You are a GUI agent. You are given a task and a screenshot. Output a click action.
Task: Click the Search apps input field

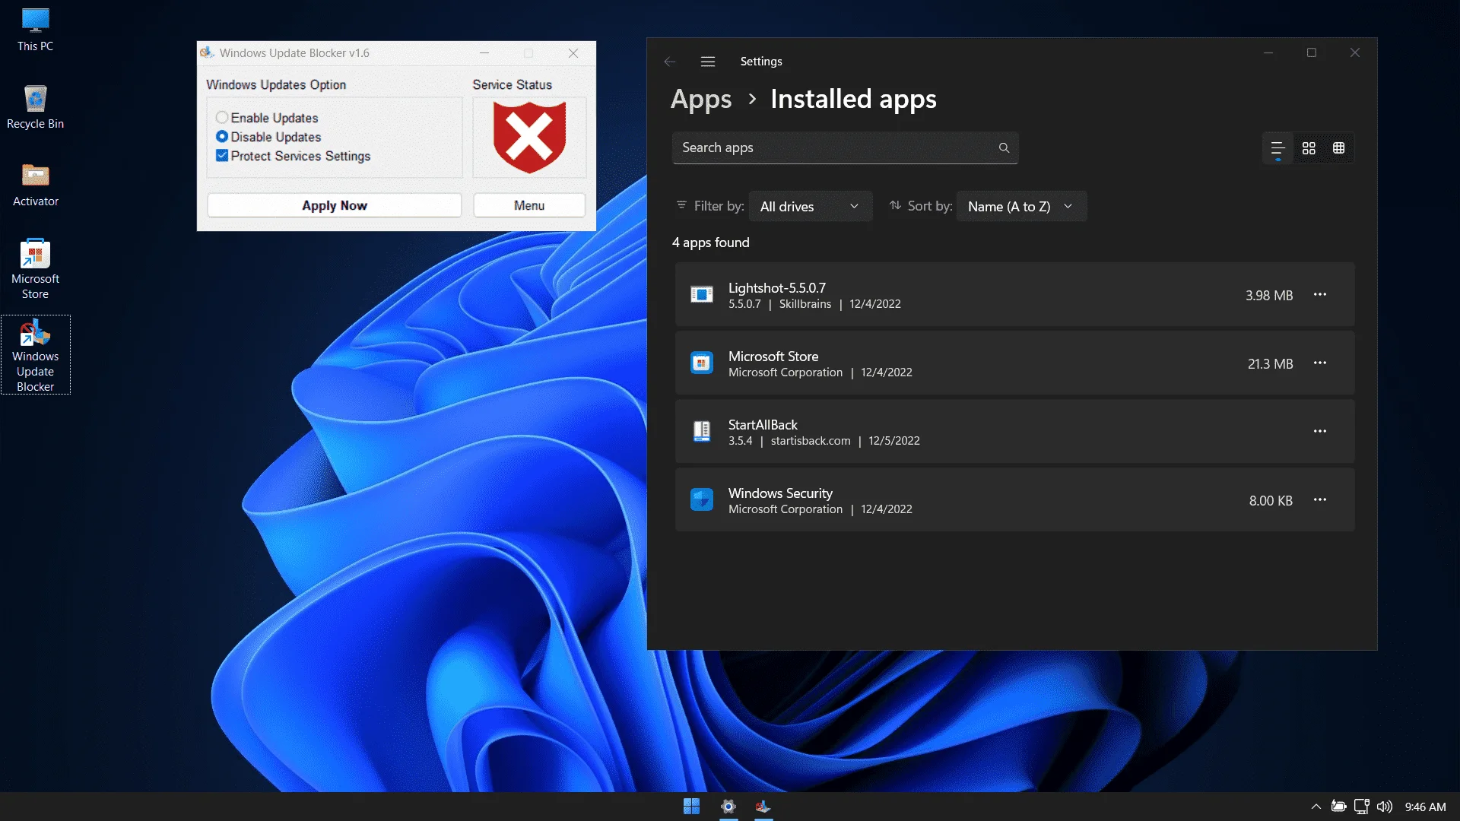[845, 148]
